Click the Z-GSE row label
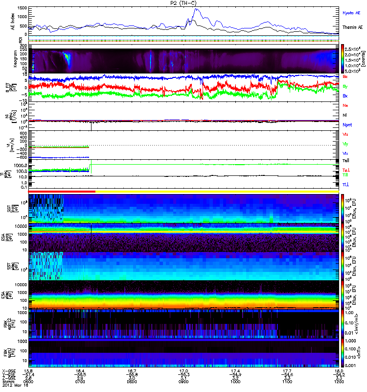367x392 pixels. coord(9,378)
